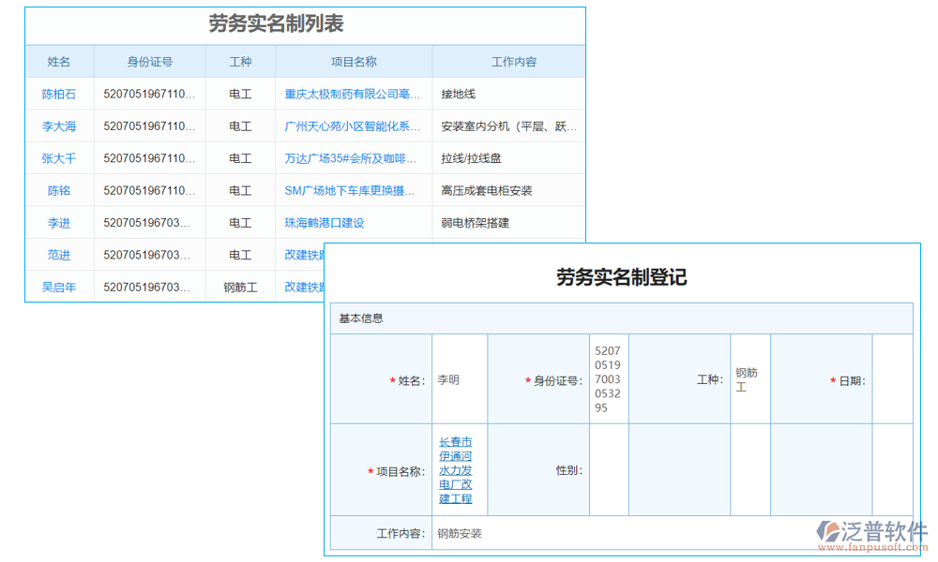Open 长春市伊通河水力发电厂改建工程 project link
Viewport: 938px width, 562px height.
point(457,468)
